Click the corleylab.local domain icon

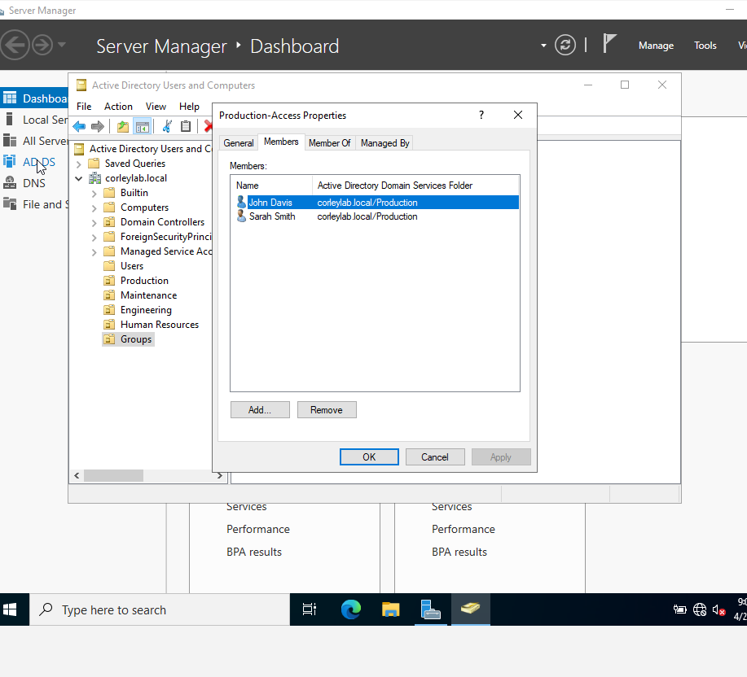coord(95,178)
